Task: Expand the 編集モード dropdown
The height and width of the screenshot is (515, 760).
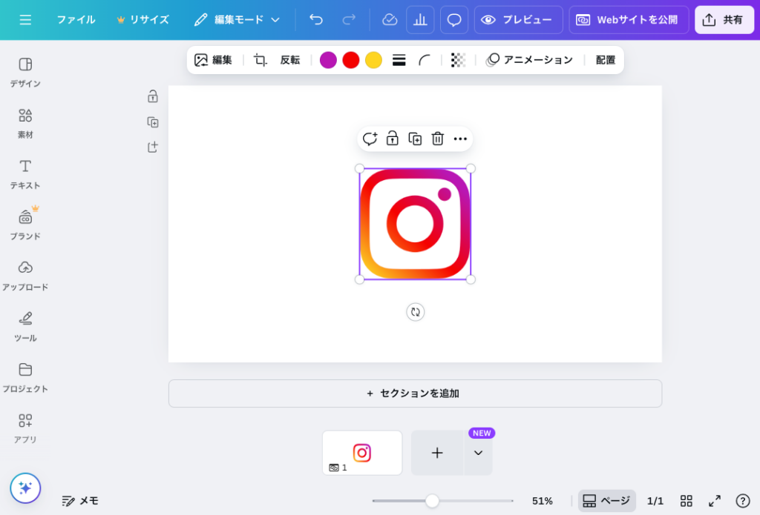Action: pyautogui.click(x=237, y=20)
